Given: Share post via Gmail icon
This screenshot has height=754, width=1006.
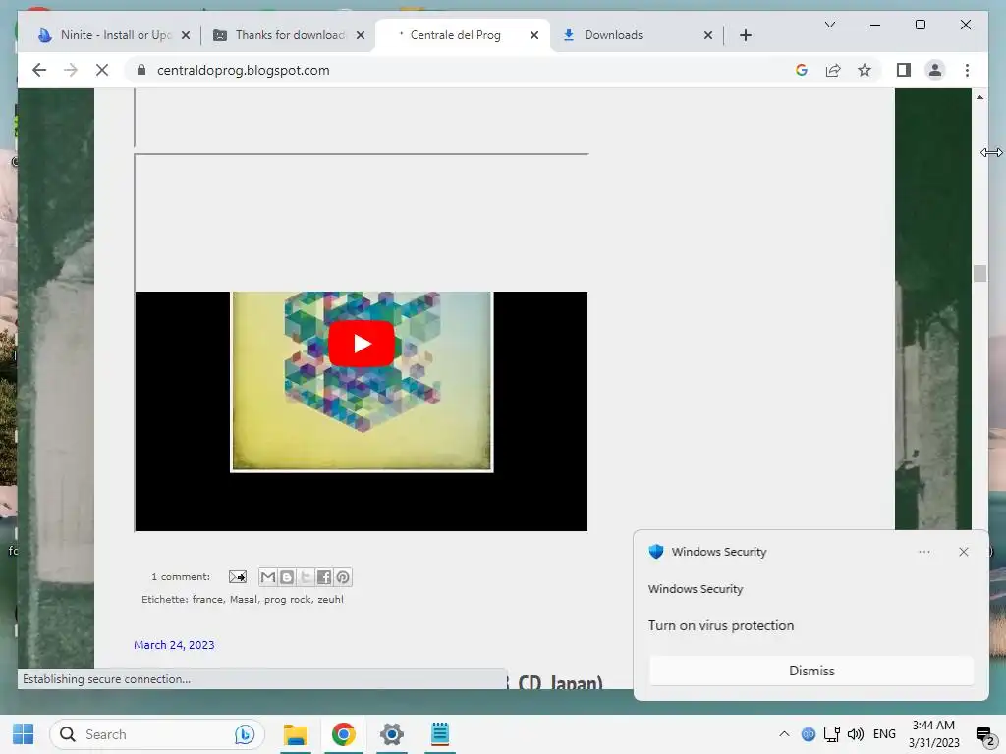Looking at the screenshot, I should click(x=268, y=577).
